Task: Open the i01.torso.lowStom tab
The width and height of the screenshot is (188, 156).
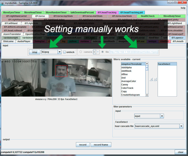Action: [x=122, y=16]
